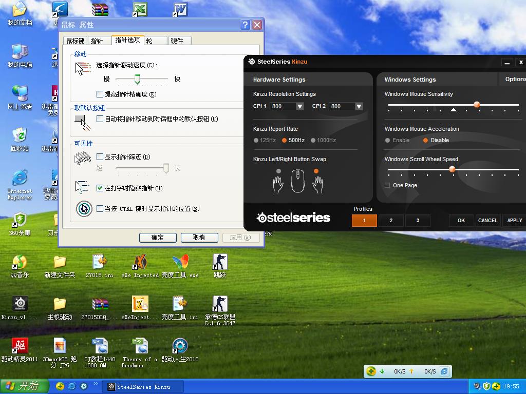
Task: Open the 亮度工具.ini file
Action: (x=180, y=308)
